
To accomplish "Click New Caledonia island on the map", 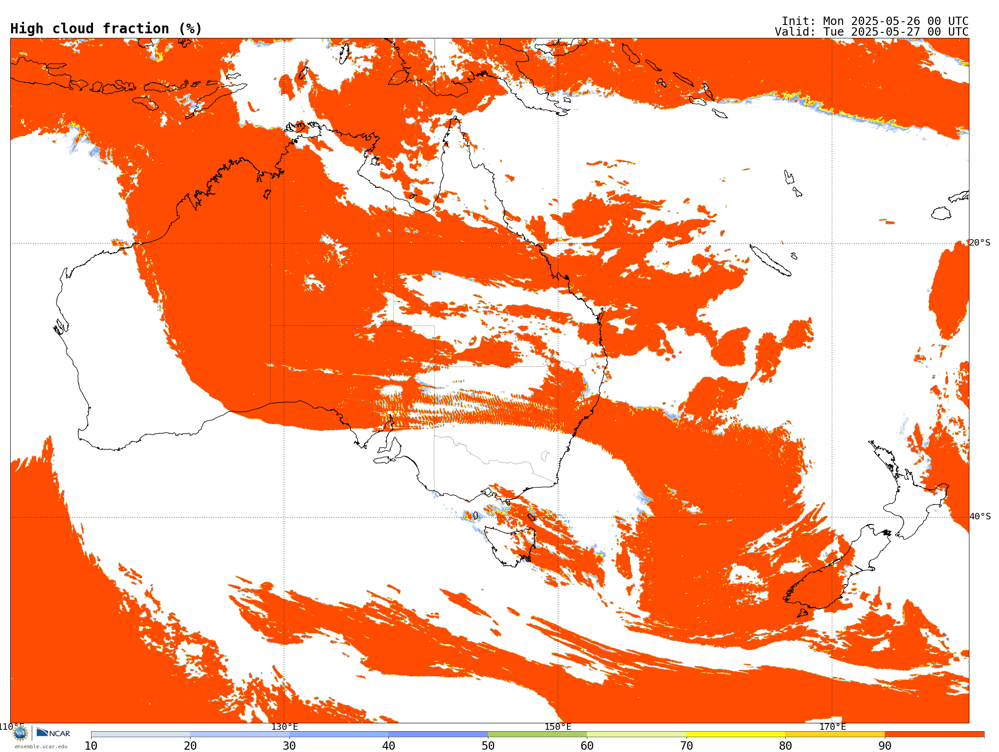I will (770, 260).
